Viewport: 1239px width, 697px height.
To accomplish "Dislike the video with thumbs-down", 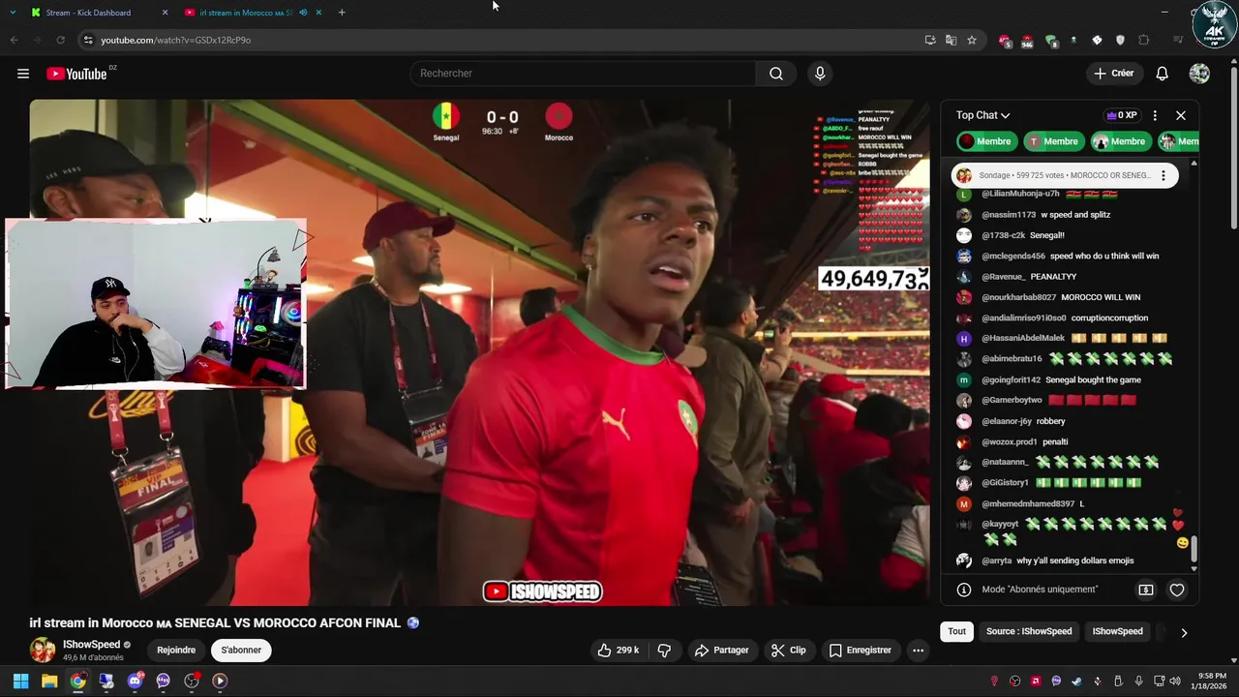I will (664, 651).
